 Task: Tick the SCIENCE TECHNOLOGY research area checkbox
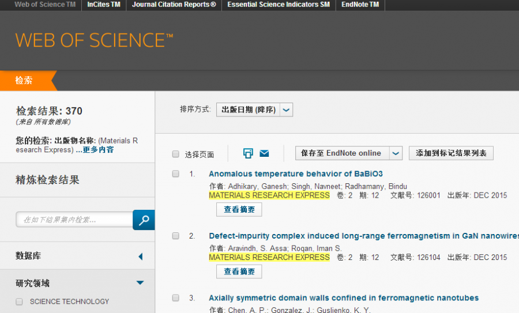19,301
